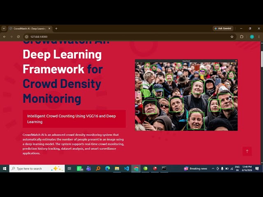This screenshot has height=197, width=263.
Task: Open Visual Studio Code from the taskbar
Action: tap(126, 169)
